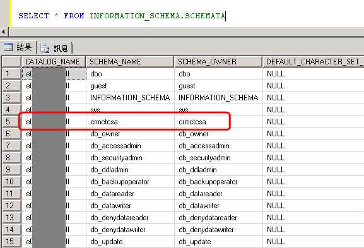Select row header 8
The image size is (364, 248).
click(x=11, y=158)
